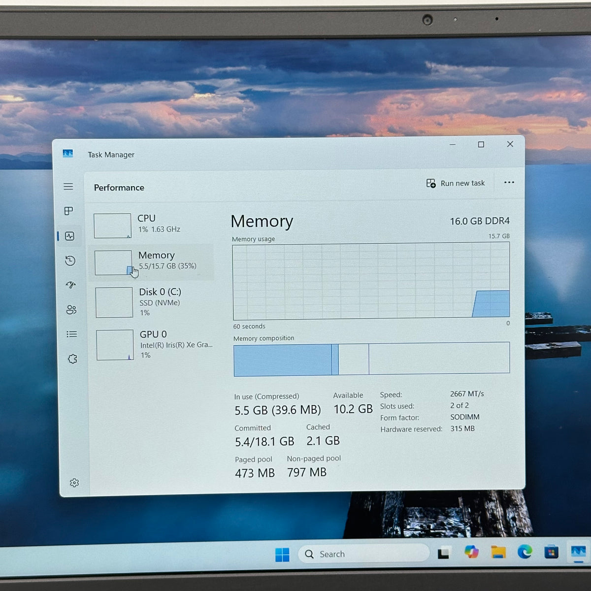Click the Run new task button
This screenshot has width=591, height=591.
click(456, 183)
